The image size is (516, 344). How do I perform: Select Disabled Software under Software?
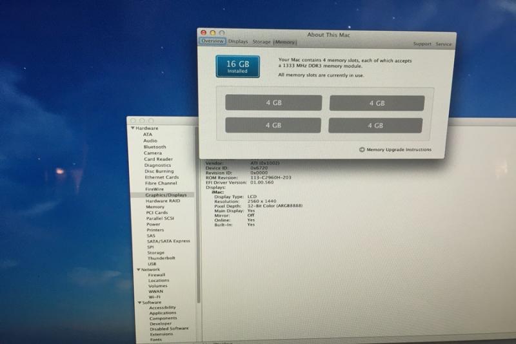[x=169, y=329]
